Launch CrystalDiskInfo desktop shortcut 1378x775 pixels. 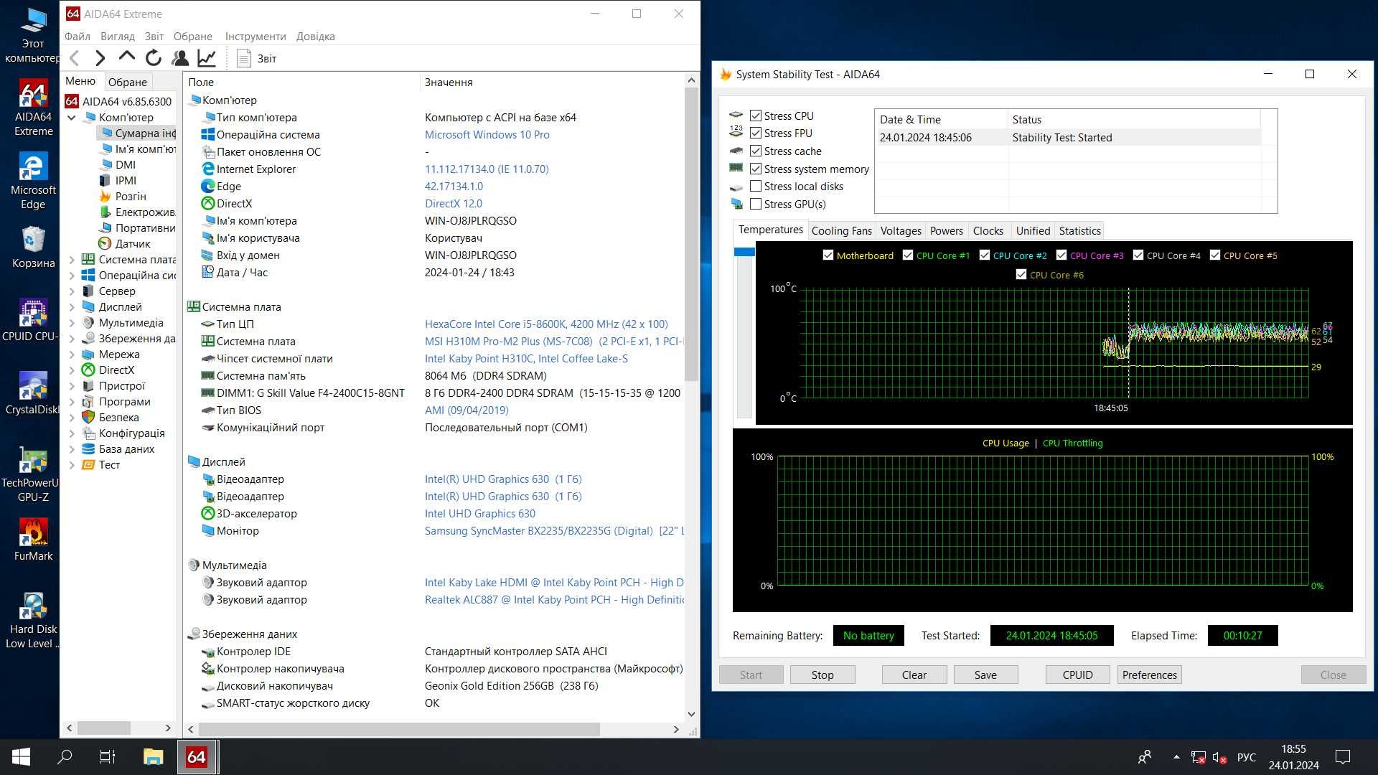coord(32,393)
